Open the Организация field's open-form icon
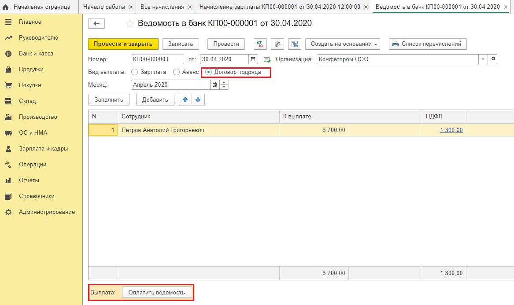The width and height of the screenshot is (514, 305). 493,59
